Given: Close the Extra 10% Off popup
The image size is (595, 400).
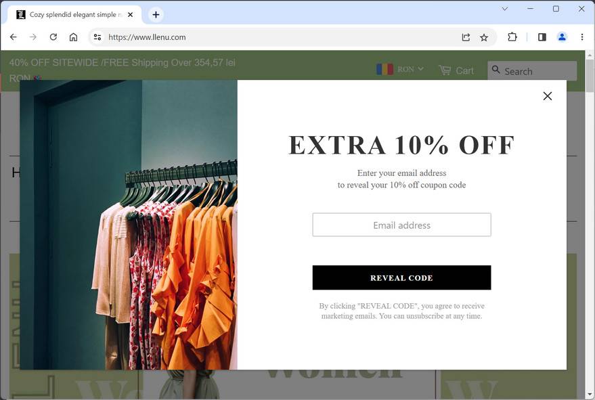Looking at the screenshot, I should (547, 96).
